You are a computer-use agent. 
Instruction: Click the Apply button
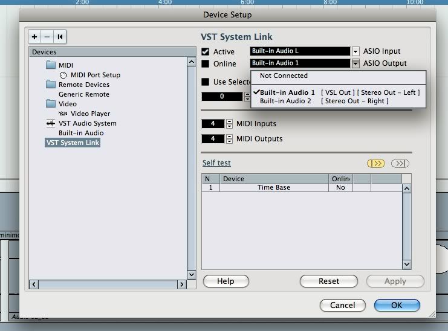click(x=395, y=281)
